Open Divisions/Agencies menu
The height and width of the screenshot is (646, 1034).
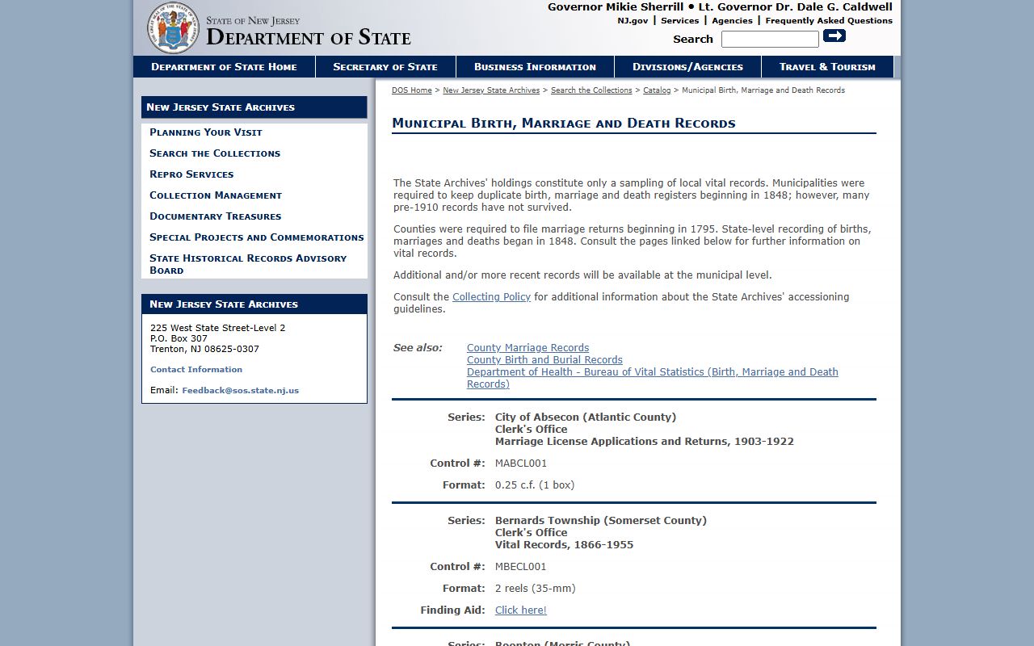click(687, 67)
